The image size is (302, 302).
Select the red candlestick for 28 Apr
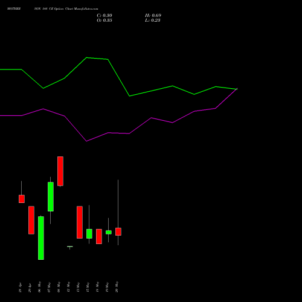tap(22, 199)
